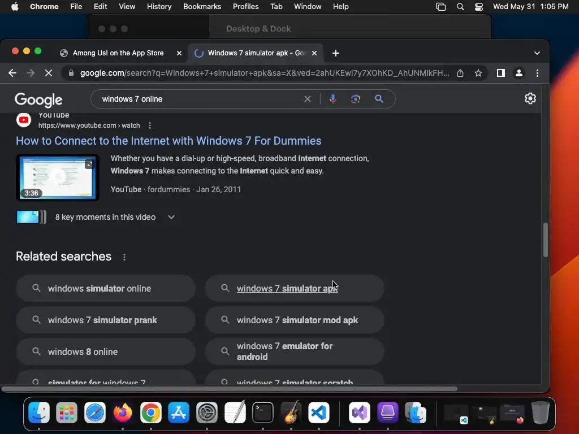This screenshot has height=434, width=579.
Task: Search windows simulator online suggestion
Action: (106, 288)
